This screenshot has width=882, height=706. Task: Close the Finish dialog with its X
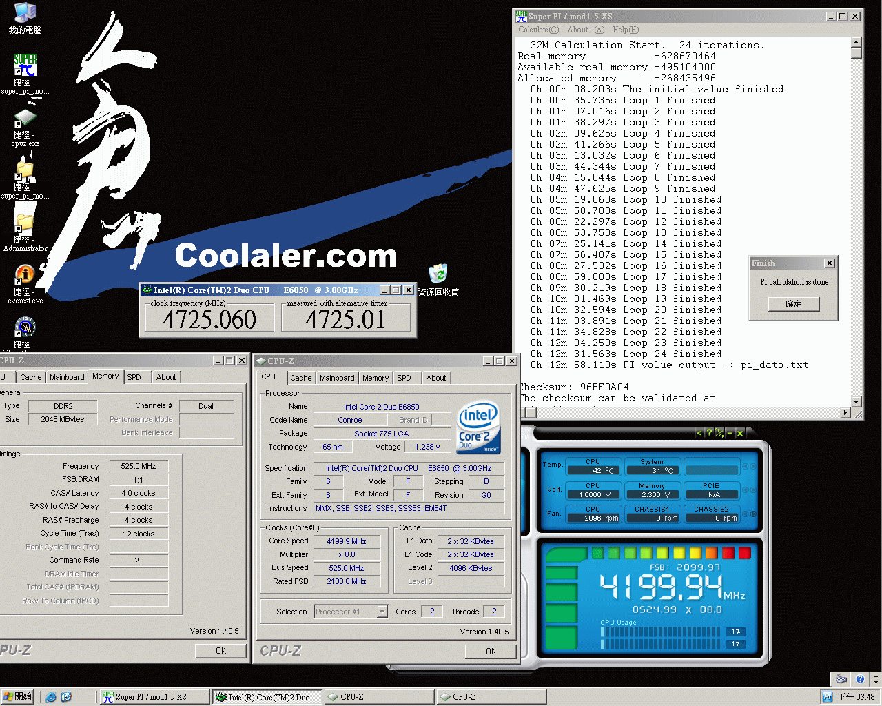click(x=830, y=263)
